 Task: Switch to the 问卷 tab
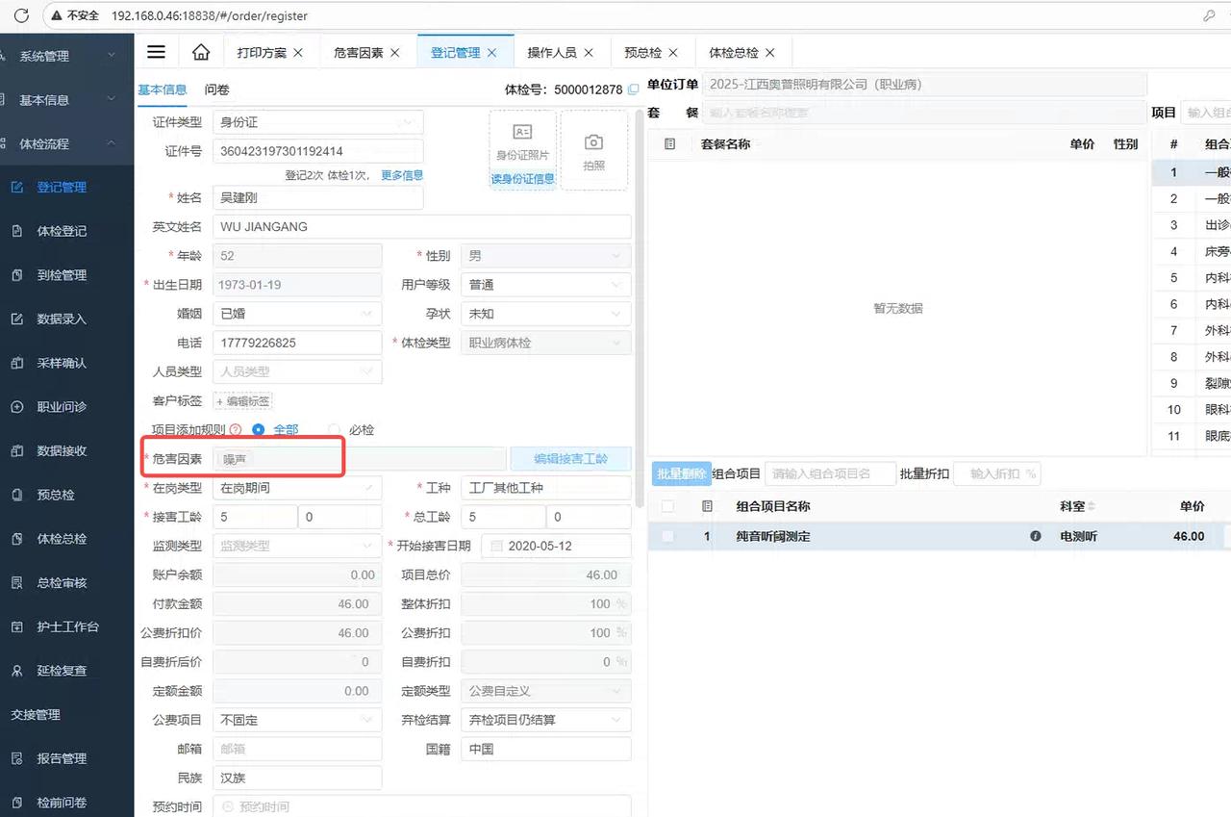coord(216,89)
